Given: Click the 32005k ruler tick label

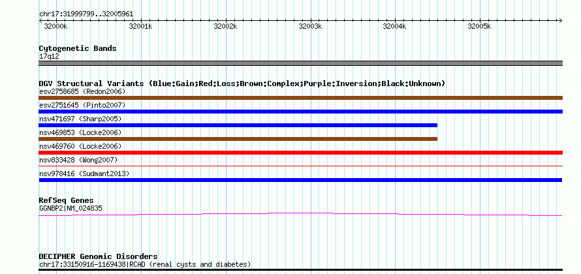Looking at the screenshot, I should tap(479, 26).
